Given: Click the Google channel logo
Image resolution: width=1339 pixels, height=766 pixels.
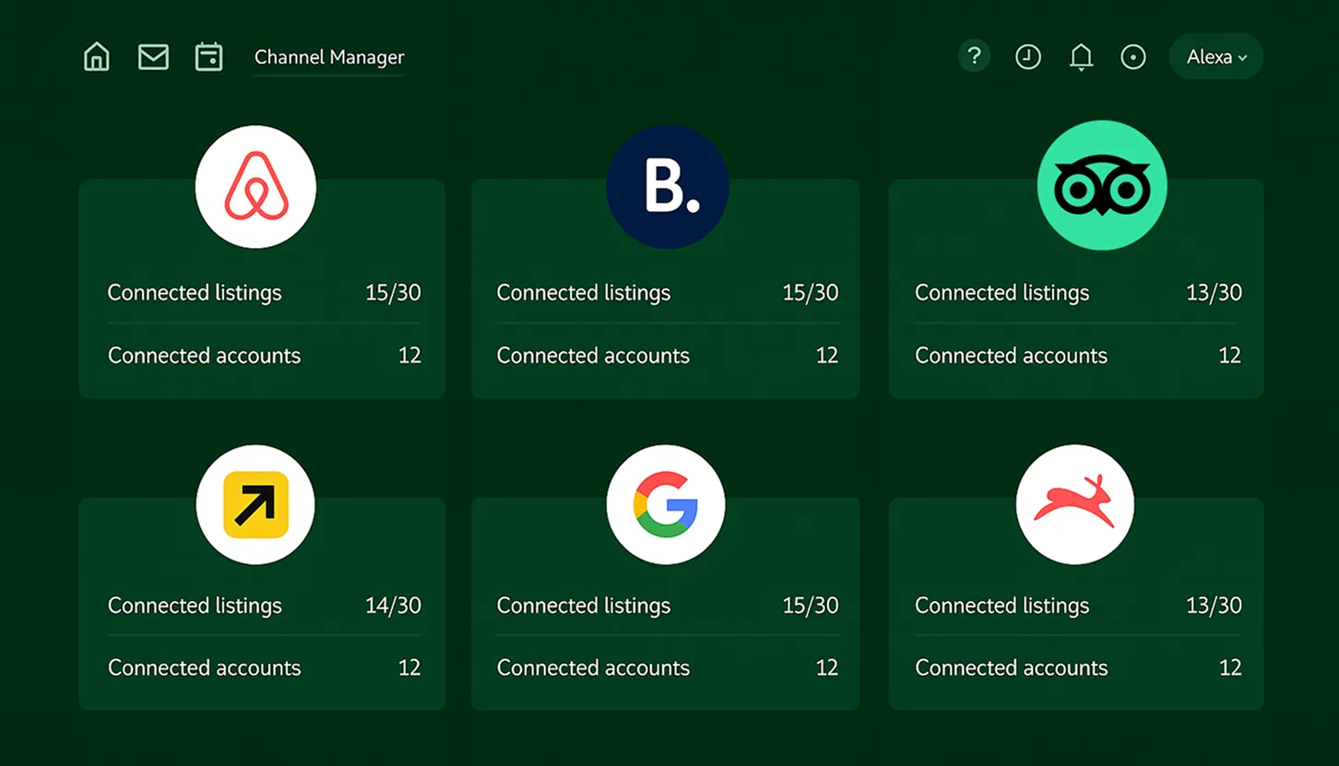Looking at the screenshot, I should (666, 505).
